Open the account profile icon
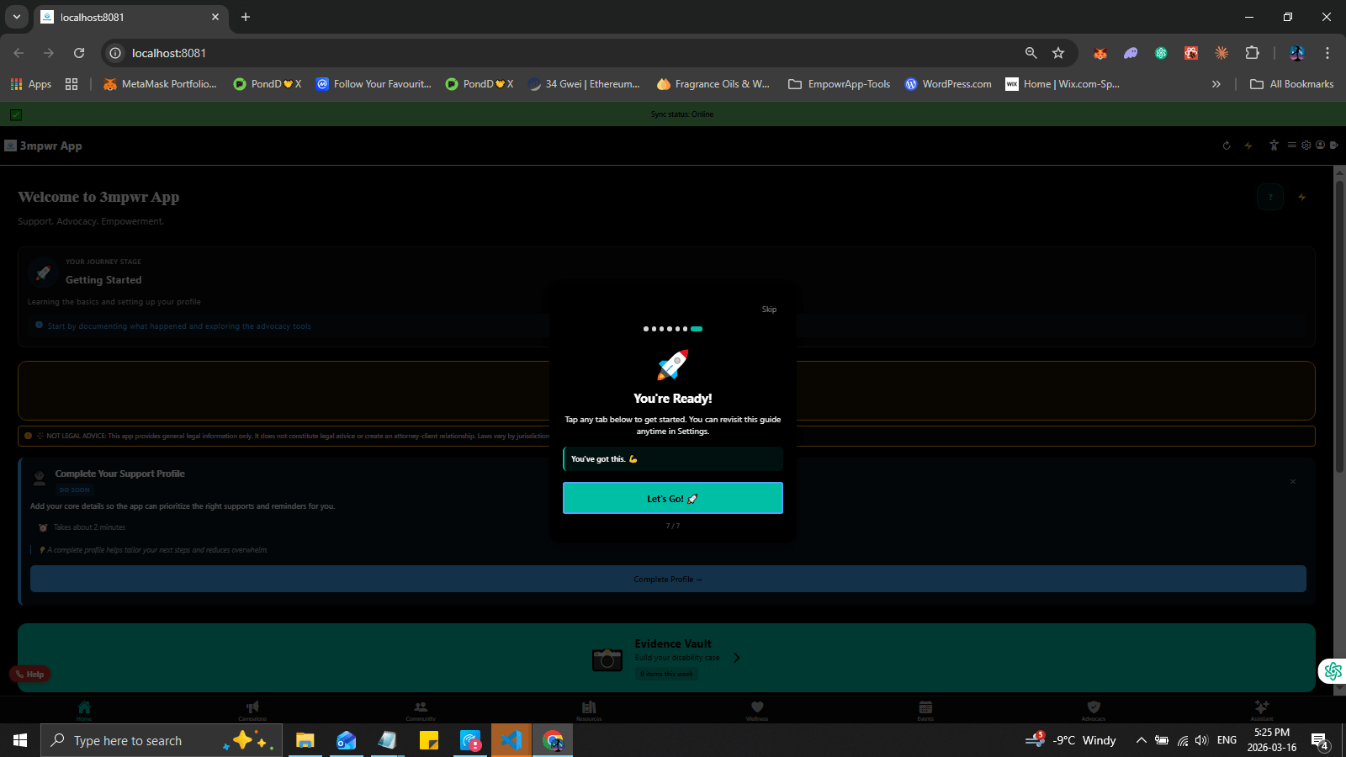The width and height of the screenshot is (1346, 757). pos(1321,145)
